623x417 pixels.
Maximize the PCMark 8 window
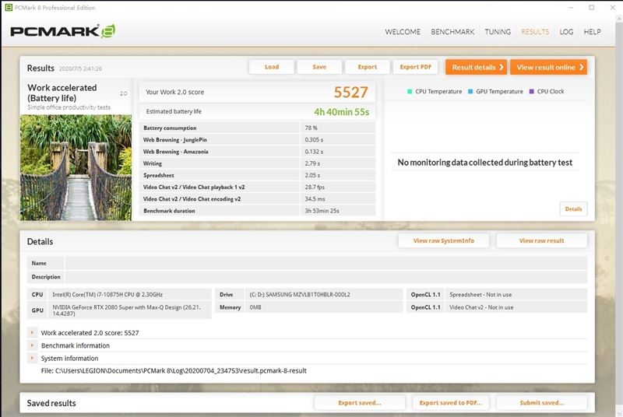(592, 8)
